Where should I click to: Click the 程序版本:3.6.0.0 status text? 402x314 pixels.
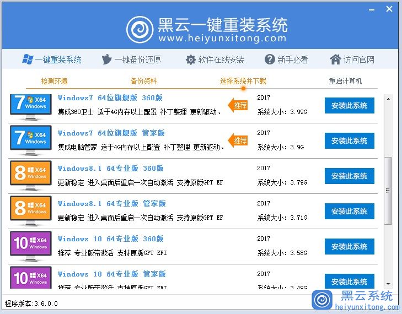pos(31,304)
